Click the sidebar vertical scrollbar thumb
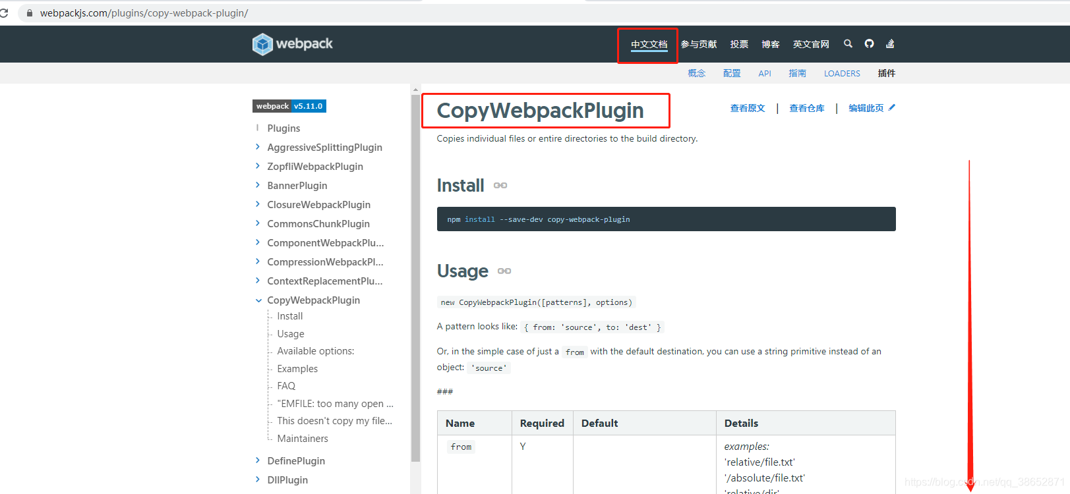The width and height of the screenshot is (1070, 494). click(x=415, y=277)
